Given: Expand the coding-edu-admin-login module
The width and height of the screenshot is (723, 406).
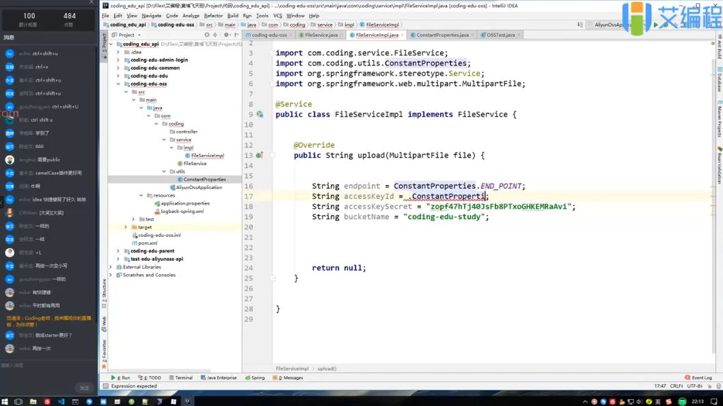Looking at the screenshot, I should (118, 60).
